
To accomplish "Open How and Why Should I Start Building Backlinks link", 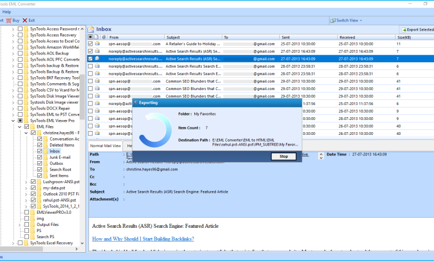I will tap(143, 239).
